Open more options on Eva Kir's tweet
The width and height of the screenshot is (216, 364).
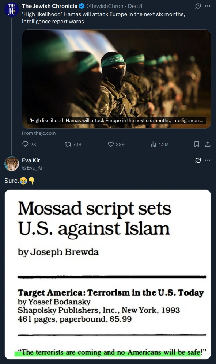pos(208,160)
